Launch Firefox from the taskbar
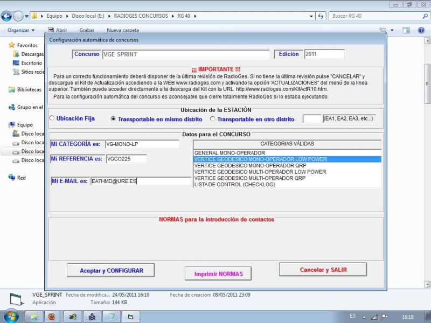 click(51, 317)
